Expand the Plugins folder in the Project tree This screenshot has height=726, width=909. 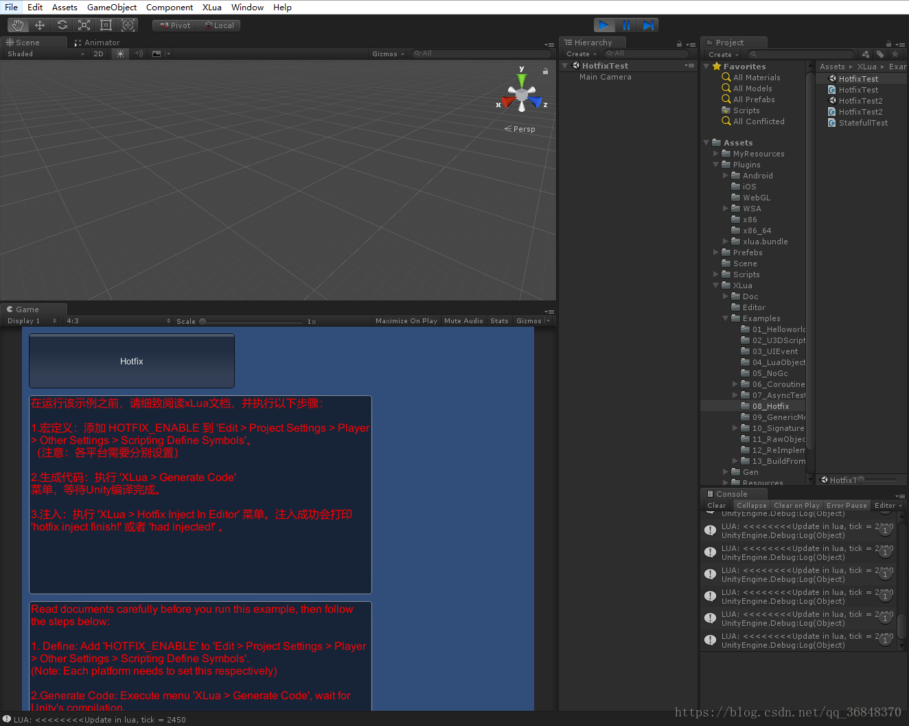(717, 165)
